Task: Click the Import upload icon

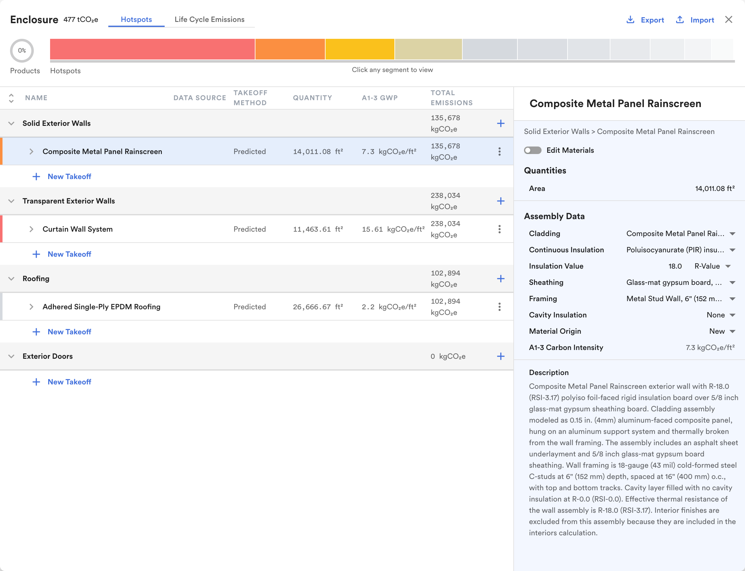Action: pos(680,20)
